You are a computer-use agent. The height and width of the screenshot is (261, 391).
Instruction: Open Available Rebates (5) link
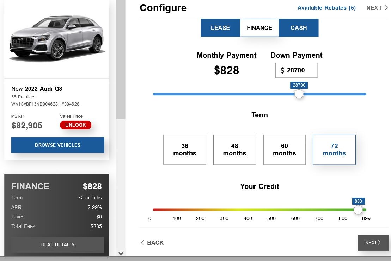(x=326, y=8)
